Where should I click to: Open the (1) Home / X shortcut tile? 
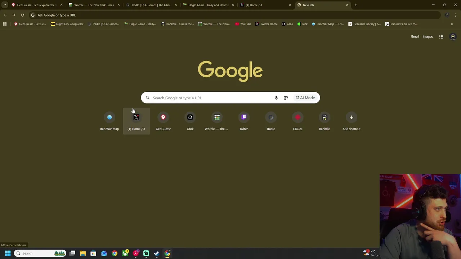coord(136,121)
